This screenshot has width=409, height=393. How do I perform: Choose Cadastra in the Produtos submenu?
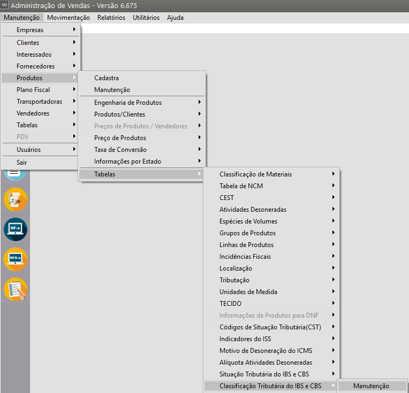coord(107,78)
